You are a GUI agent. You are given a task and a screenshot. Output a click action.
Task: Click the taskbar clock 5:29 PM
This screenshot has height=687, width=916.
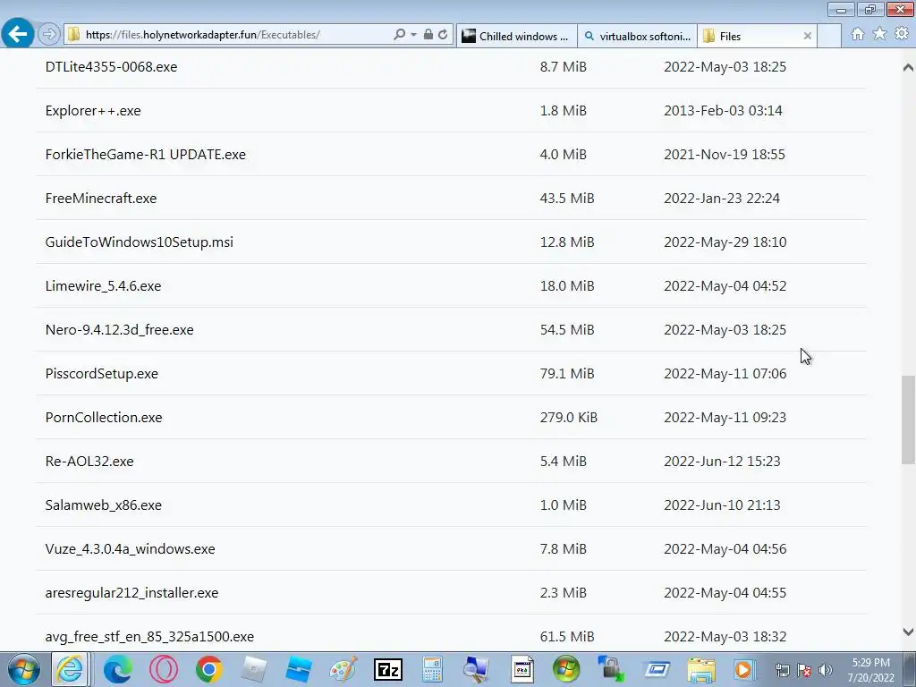870,663
